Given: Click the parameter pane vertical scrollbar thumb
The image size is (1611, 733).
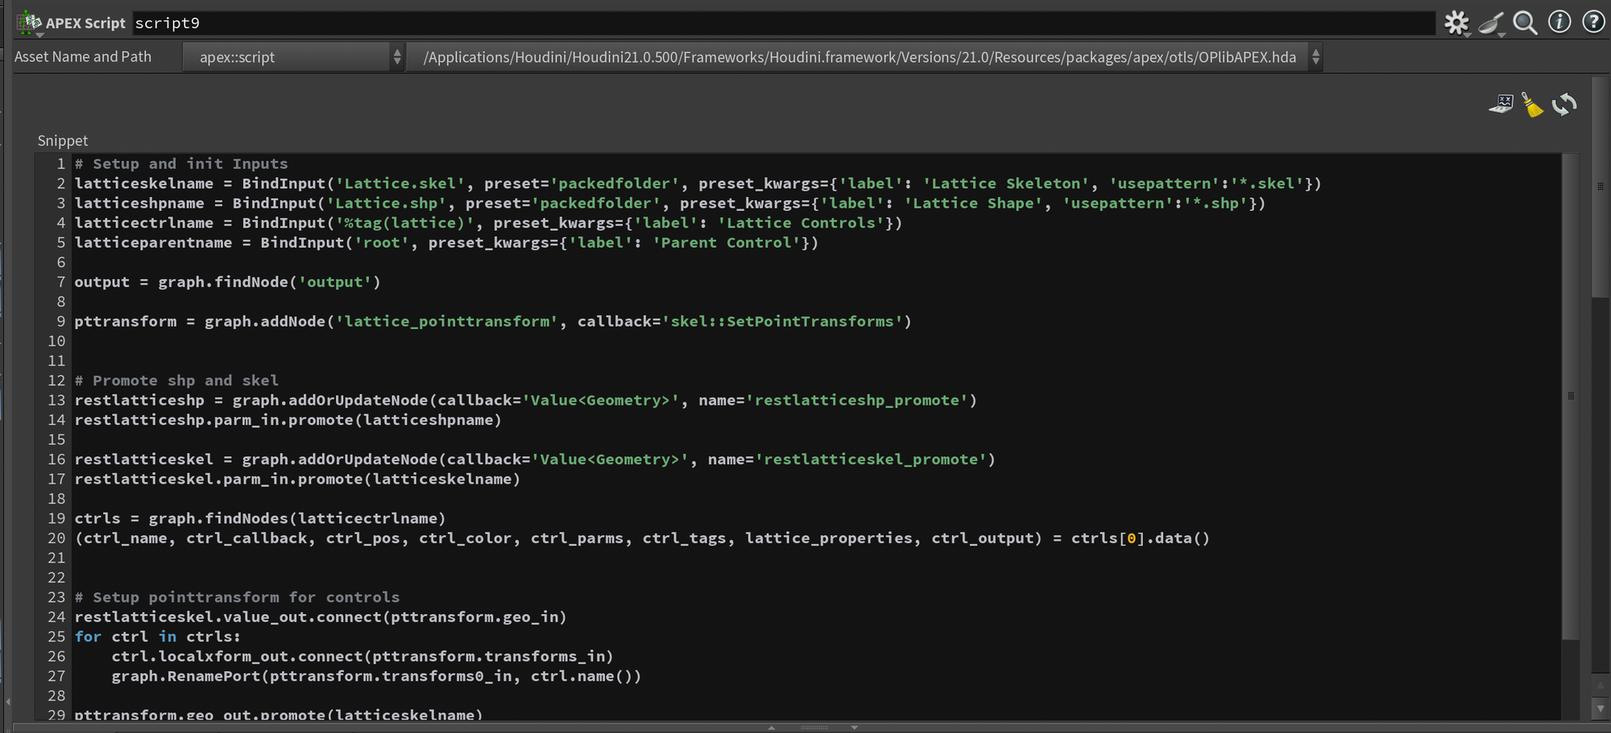Looking at the screenshot, I should point(1601,187).
